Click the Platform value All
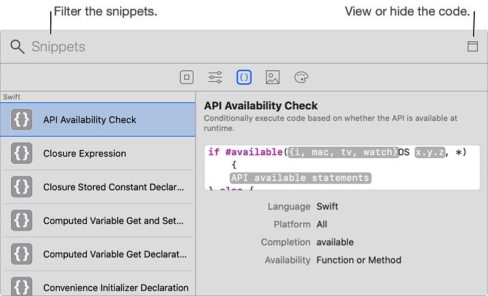Screen dimensions: 488x296 click(322, 224)
